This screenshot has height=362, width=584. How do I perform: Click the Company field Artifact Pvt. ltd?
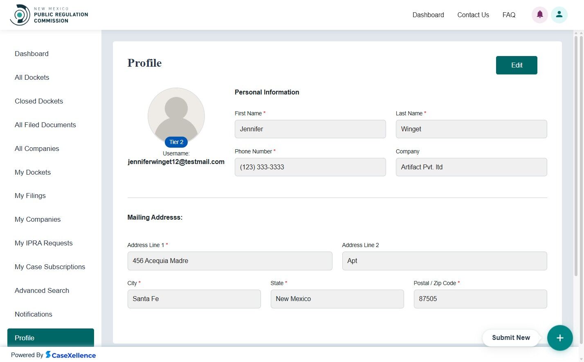pyautogui.click(x=471, y=167)
